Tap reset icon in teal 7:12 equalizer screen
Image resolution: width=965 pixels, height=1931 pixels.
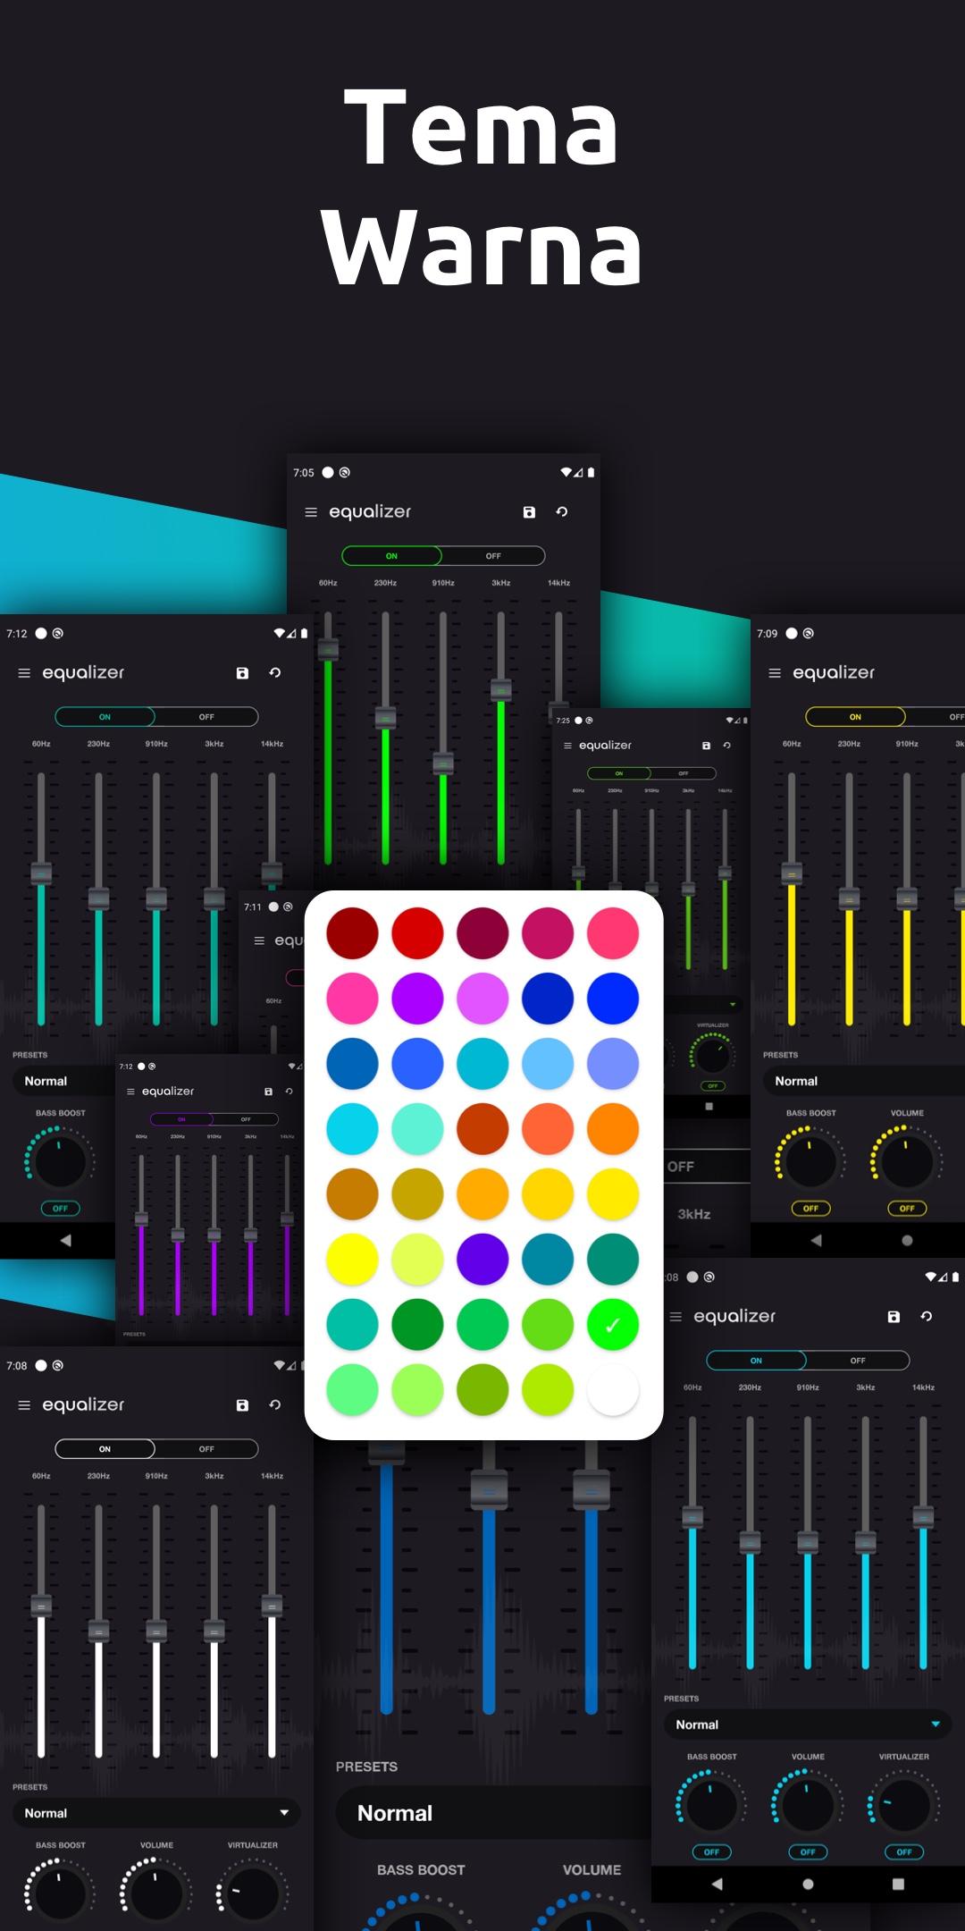[275, 673]
